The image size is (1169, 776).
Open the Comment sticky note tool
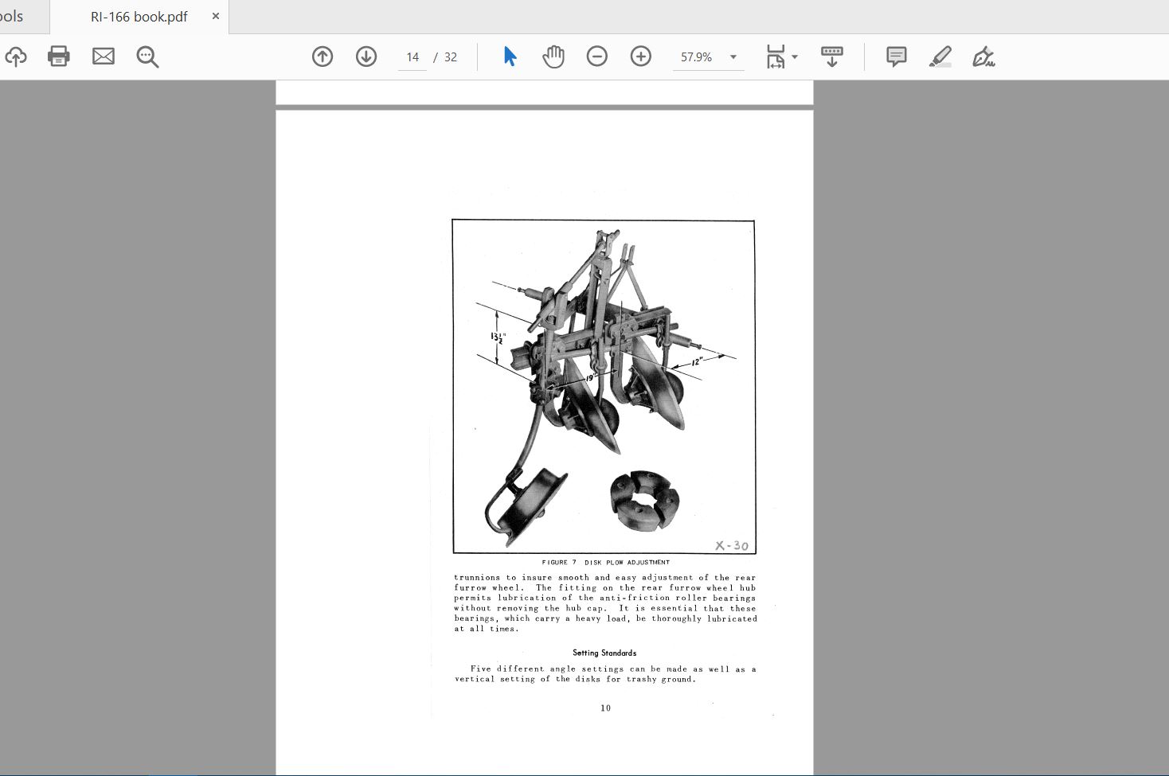point(894,57)
